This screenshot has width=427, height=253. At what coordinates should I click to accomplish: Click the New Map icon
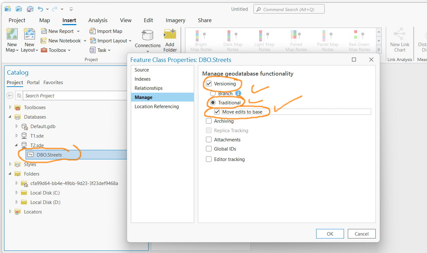[x=12, y=34]
